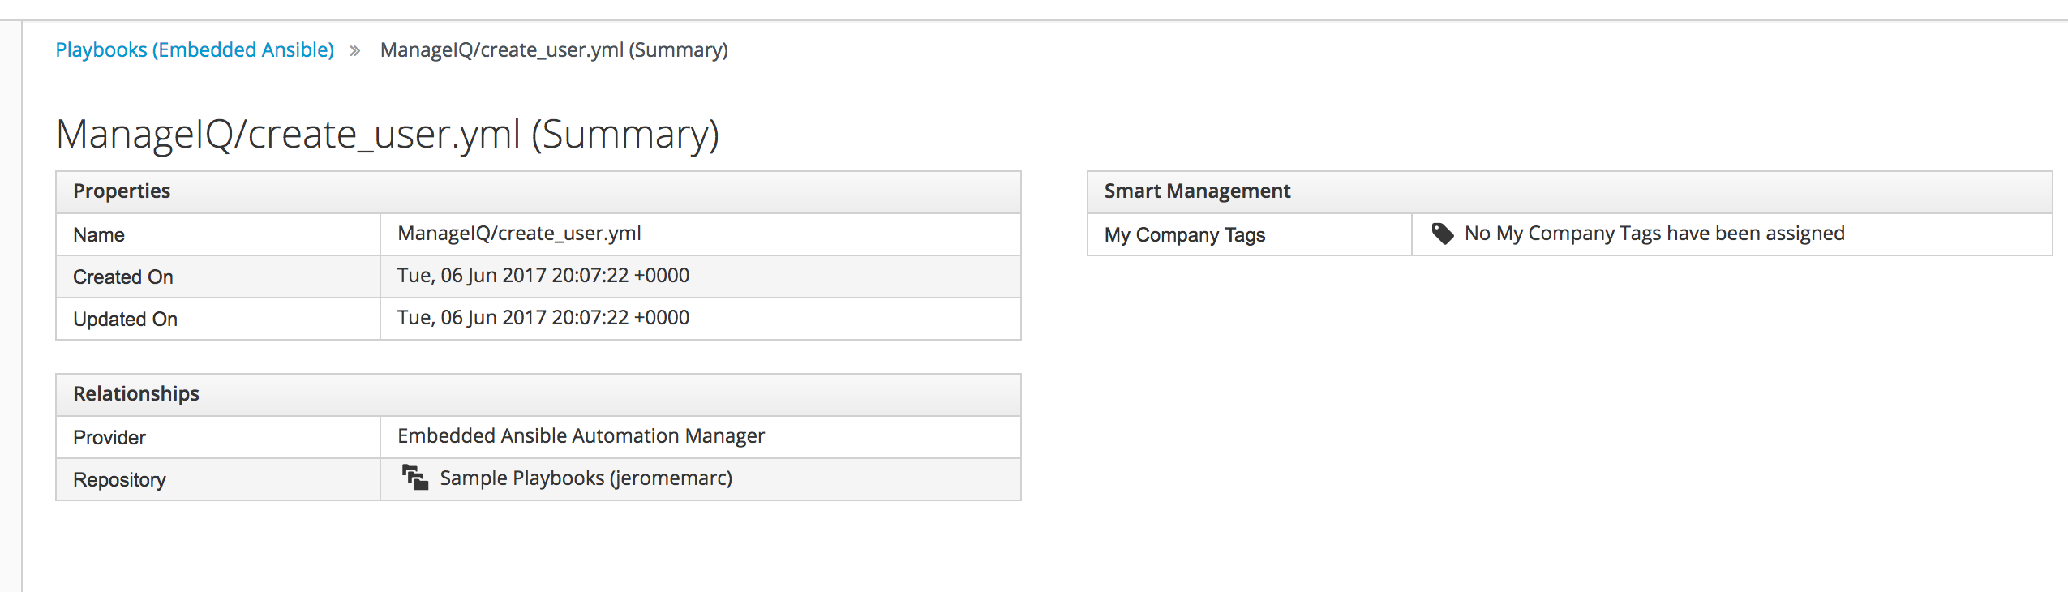Click the My Company Tags label
Viewport: 2068px width, 592px height.
click(x=1185, y=235)
